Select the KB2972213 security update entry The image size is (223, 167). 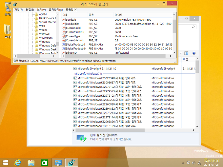point(108,113)
